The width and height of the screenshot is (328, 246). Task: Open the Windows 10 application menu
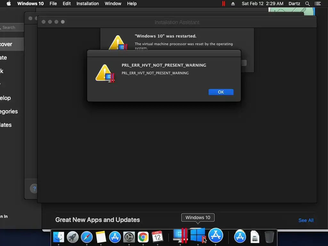pyautogui.click(x=30, y=4)
